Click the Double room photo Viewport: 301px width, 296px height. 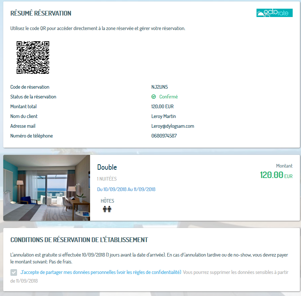47,188
